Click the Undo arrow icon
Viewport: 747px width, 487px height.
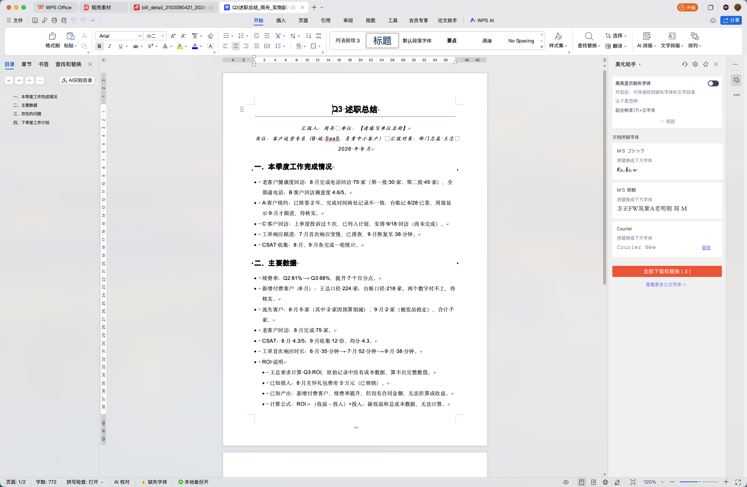click(x=73, y=20)
